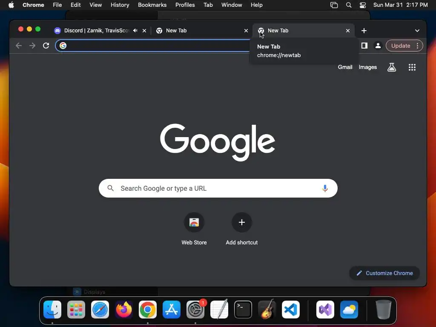The height and width of the screenshot is (327, 436).
Task: Open a new tab with plus button
Action: pos(364,31)
